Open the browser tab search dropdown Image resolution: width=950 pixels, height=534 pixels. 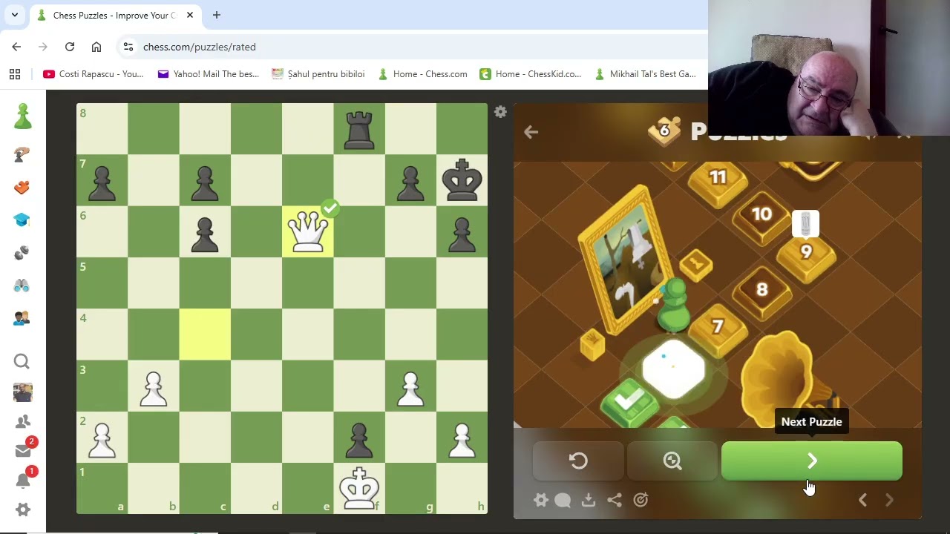pyautogui.click(x=14, y=15)
